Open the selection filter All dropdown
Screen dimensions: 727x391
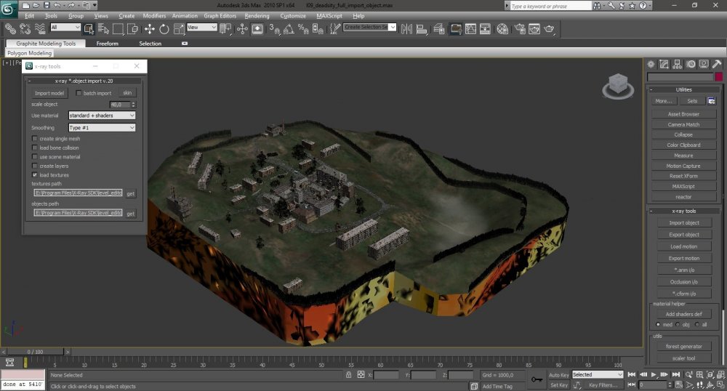tap(65, 28)
